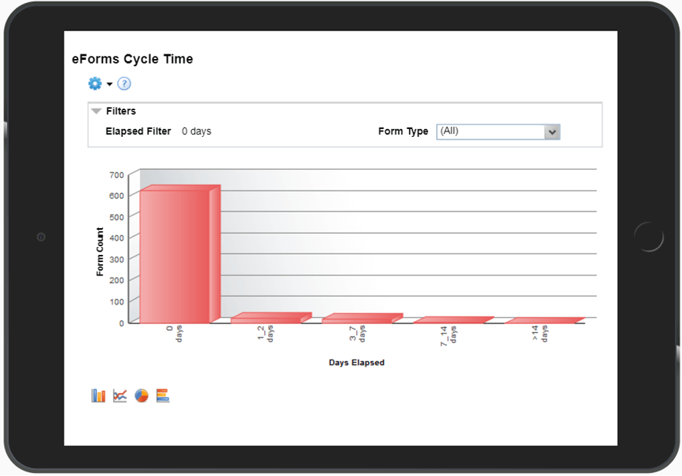Click the Form Type dropdown arrow button
Image resolution: width=682 pixels, height=476 pixels.
552,132
